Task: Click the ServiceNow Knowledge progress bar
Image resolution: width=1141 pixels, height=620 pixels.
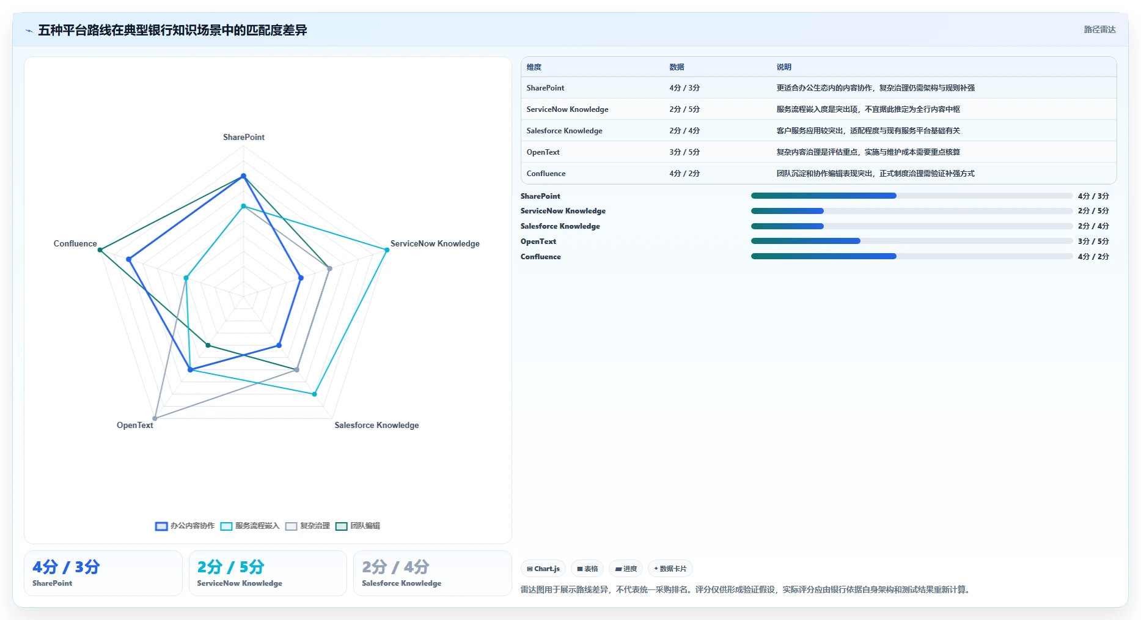Action: (912, 211)
